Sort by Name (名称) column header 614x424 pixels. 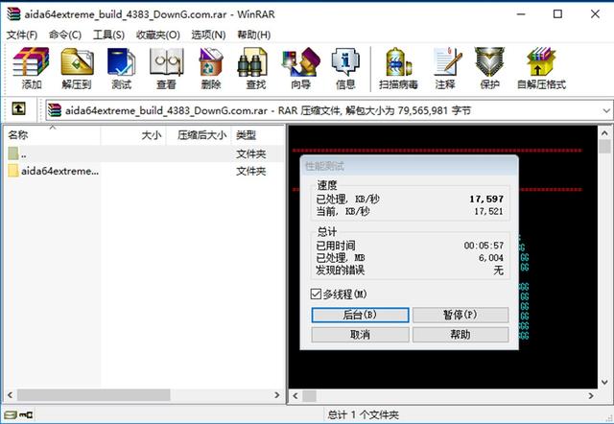(x=53, y=135)
